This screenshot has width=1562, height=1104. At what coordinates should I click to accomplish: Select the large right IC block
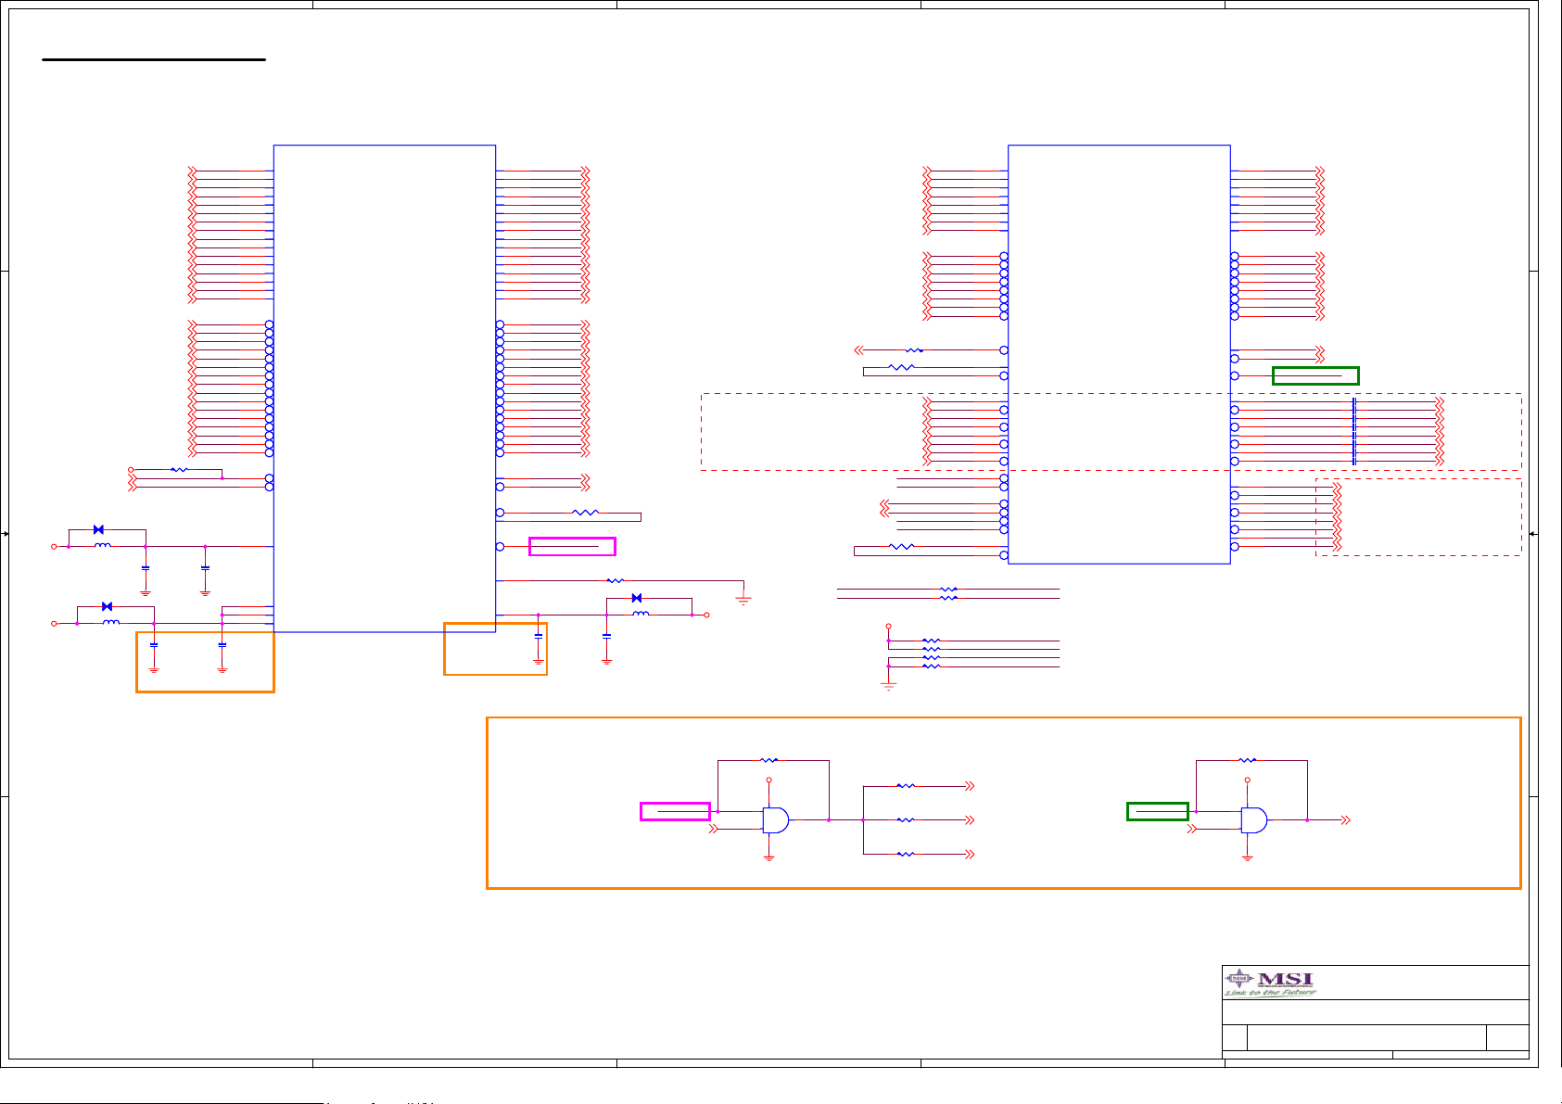[x=1119, y=354]
